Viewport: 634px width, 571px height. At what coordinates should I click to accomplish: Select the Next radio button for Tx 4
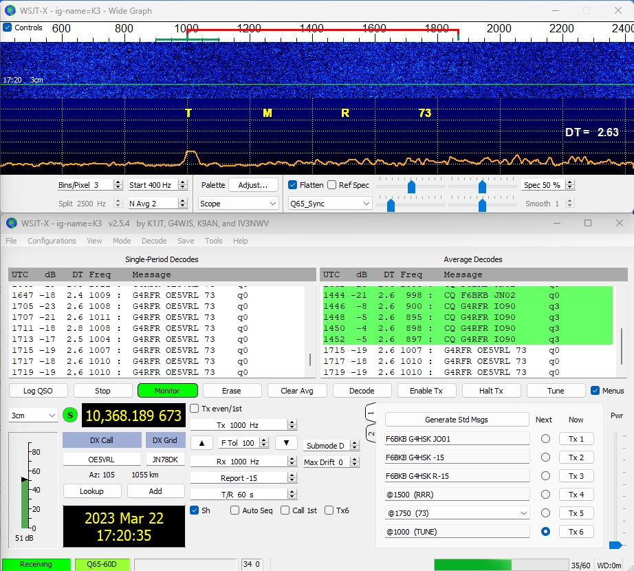[545, 495]
